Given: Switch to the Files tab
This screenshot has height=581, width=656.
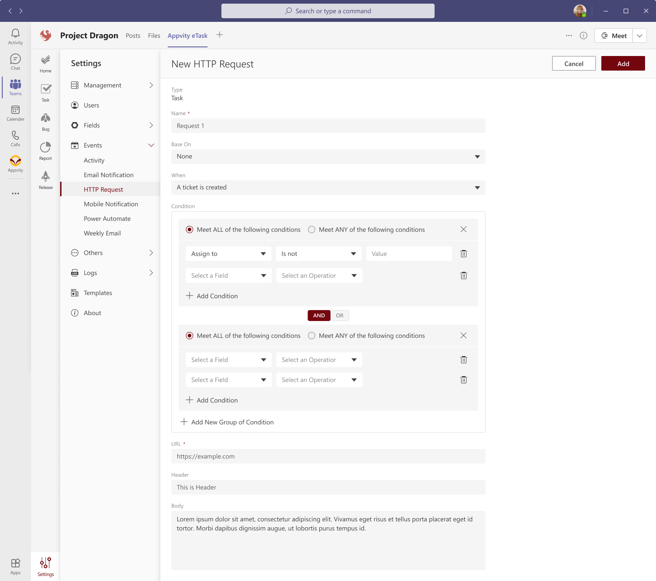Looking at the screenshot, I should (x=154, y=36).
